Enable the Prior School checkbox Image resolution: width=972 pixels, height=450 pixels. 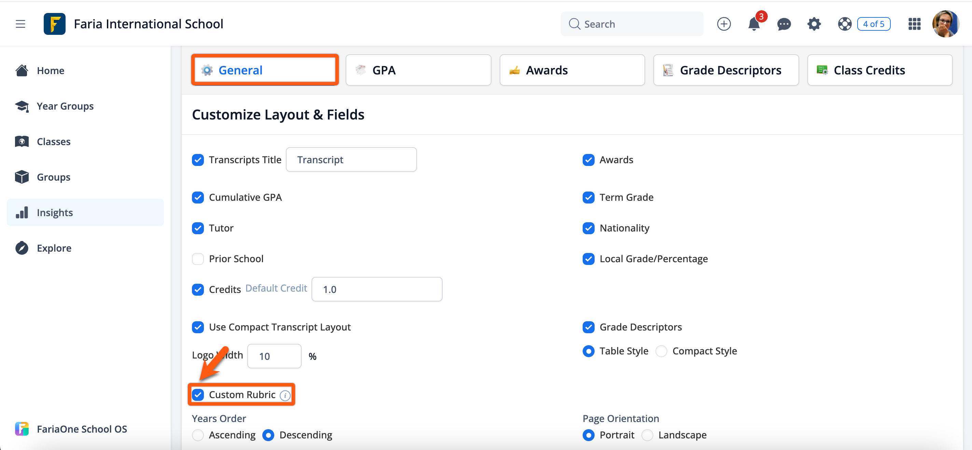[198, 259]
